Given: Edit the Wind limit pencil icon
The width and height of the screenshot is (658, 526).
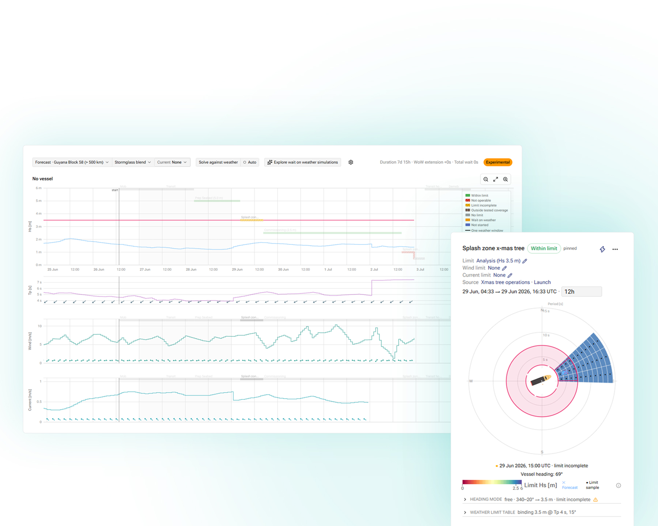Looking at the screenshot, I should click(504, 268).
